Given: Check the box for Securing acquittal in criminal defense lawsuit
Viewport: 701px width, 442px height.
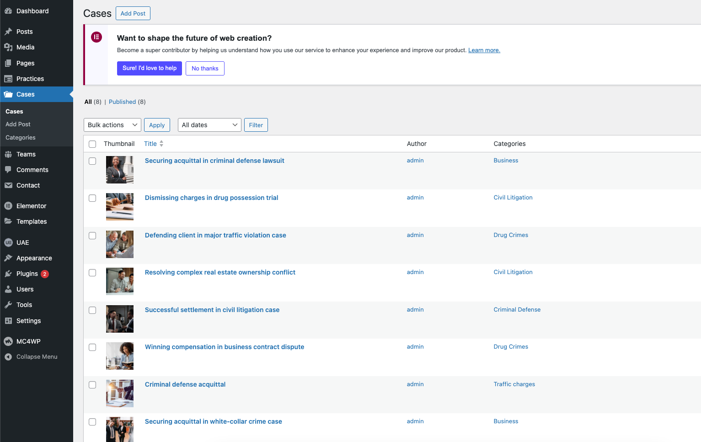Looking at the screenshot, I should (x=92, y=161).
